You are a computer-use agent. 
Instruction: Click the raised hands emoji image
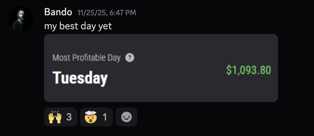55,117
